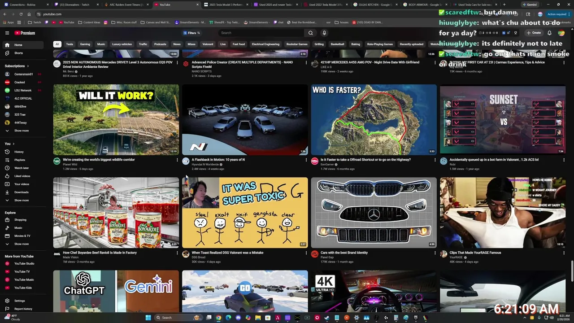Click the Planet Wild channel avatar
This screenshot has height=323, width=574.
pyautogui.click(x=57, y=161)
